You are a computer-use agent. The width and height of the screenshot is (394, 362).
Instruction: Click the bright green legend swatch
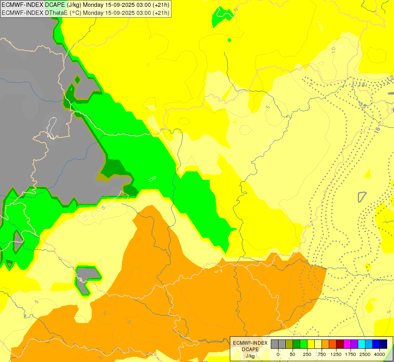[x=303, y=344]
